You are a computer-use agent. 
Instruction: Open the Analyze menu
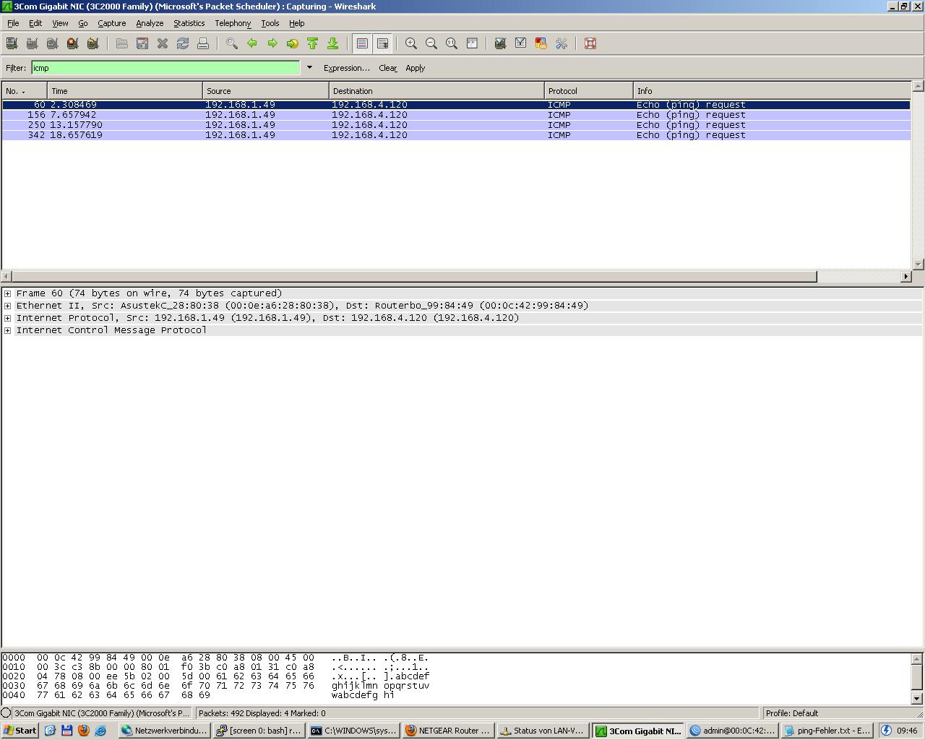(x=150, y=23)
